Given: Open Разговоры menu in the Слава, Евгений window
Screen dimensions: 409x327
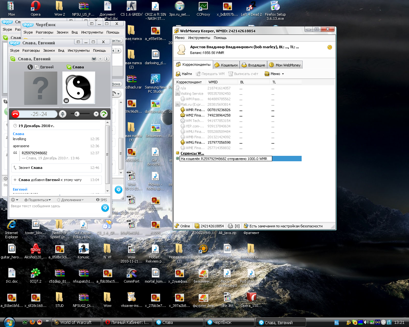Looking at the screenshot, I should pyautogui.click(x=31, y=50).
